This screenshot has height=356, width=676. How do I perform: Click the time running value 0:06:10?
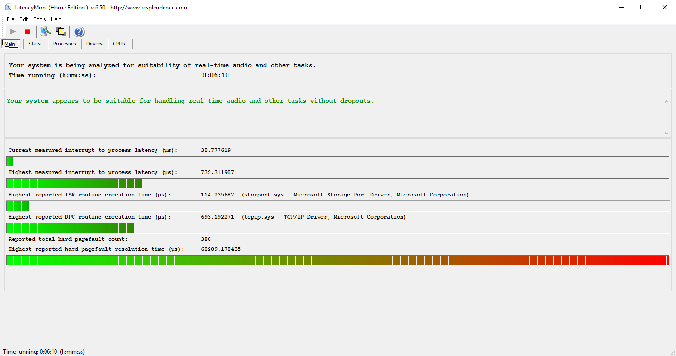(216, 75)
